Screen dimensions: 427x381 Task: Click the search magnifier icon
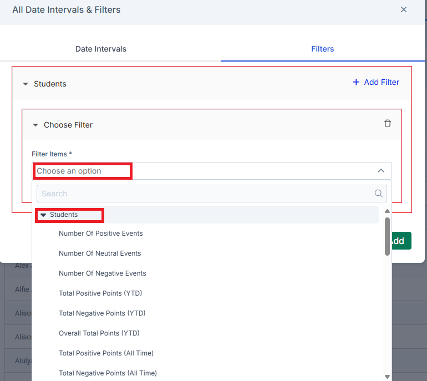(x=379, y=194)
